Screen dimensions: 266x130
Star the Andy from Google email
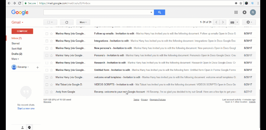point(51,92)
